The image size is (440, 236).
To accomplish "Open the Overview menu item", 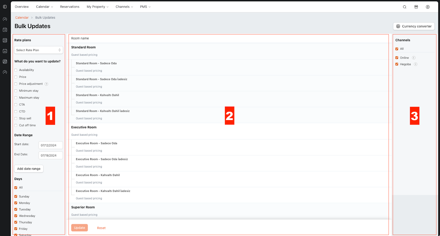I will 22,7.
